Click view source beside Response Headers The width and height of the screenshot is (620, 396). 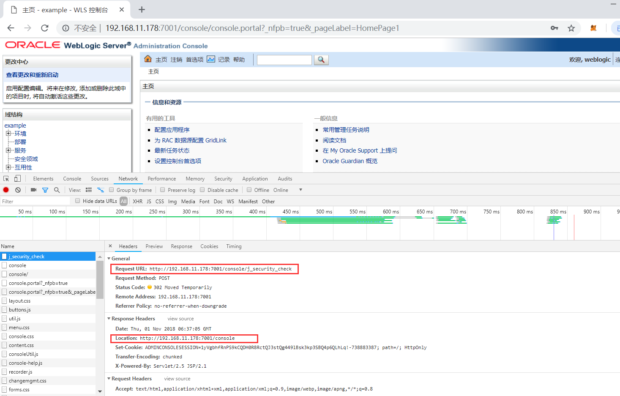click(x=180, y=319)
